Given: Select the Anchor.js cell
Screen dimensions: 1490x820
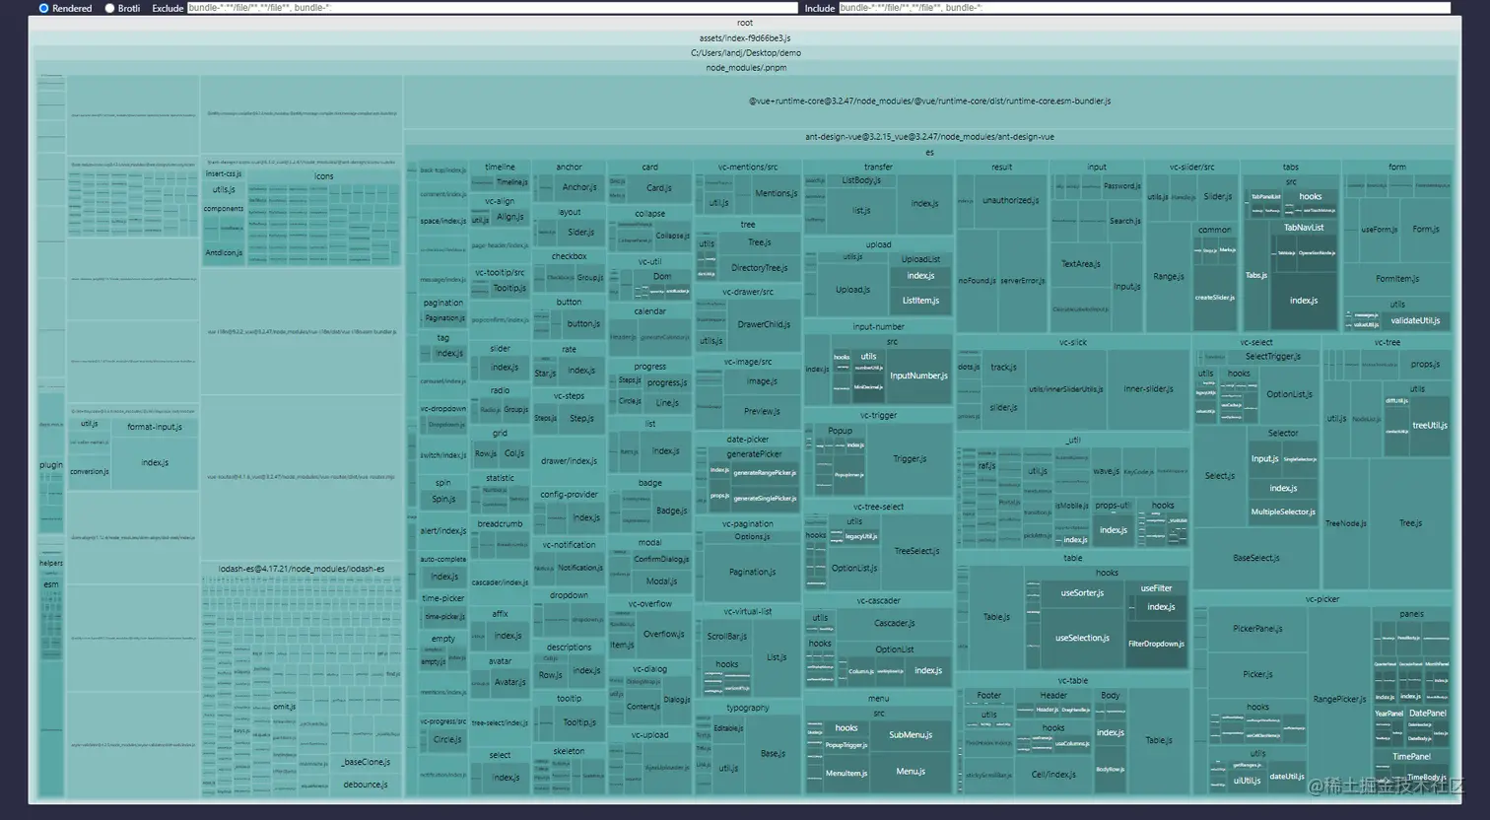Looking at the screenshot, I should point(578,187).
